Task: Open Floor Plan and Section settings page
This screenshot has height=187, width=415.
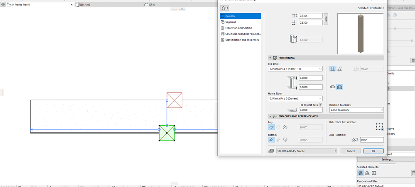Action: (241, 28)
